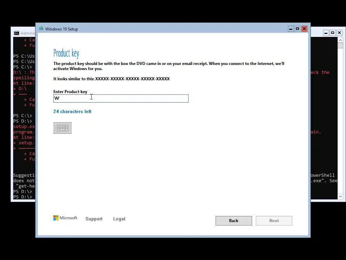Click the Enter Product key field
346x260 pixels.
[x=121, y=99]
